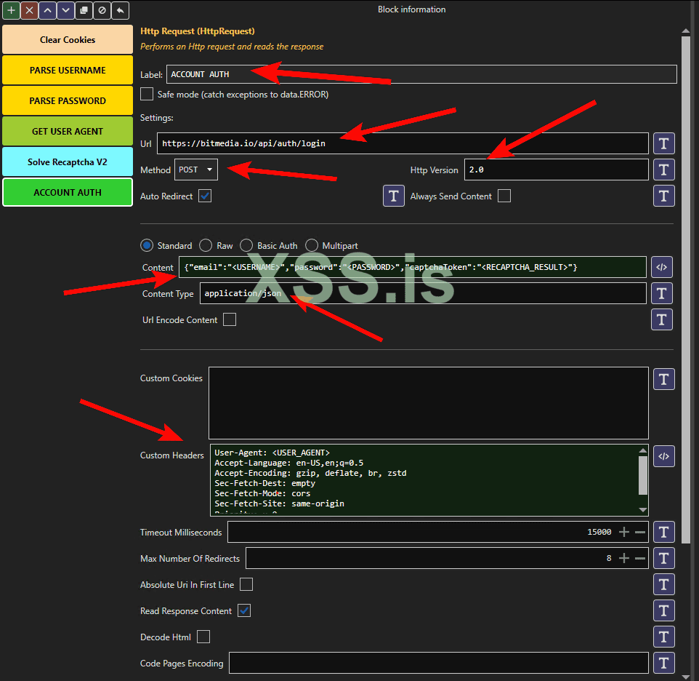Click the Block information panel scrollbar thumb
Viewport: 699px width, 681px height.
click(686, 290)
